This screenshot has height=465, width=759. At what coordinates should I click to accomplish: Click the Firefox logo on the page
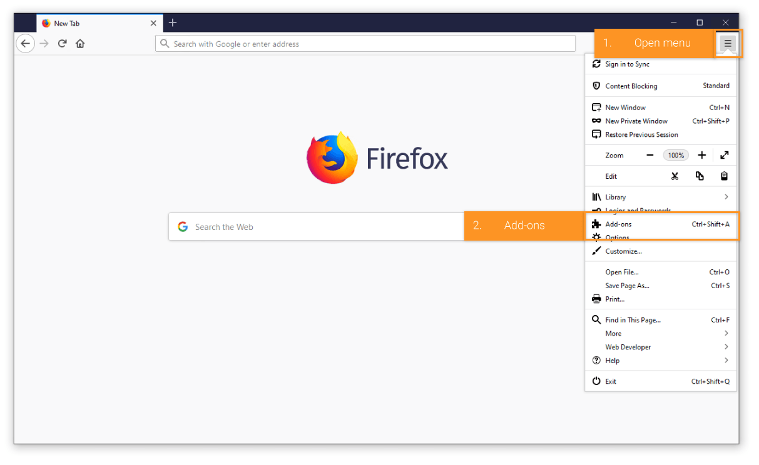(x=332, y=157)
